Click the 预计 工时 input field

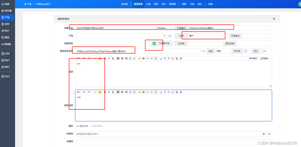pyautogui.click(x=266, y=51)
